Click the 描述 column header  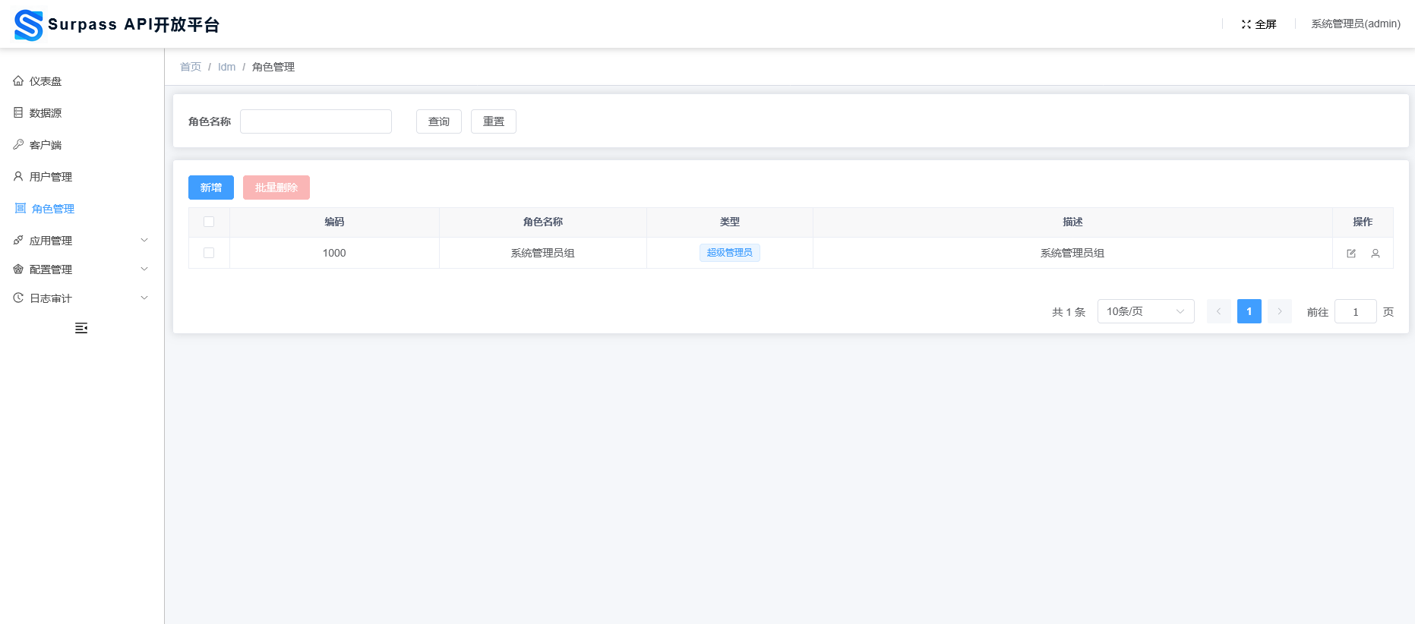(x=1072, y=222)
